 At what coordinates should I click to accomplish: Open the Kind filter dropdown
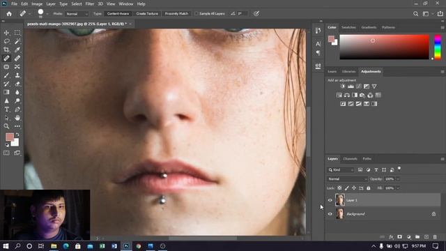(341, 170)
